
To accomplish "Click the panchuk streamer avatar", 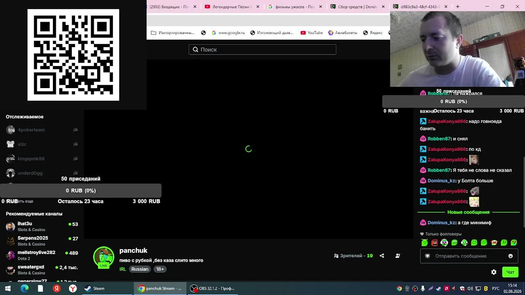I will tap(104, 257).
